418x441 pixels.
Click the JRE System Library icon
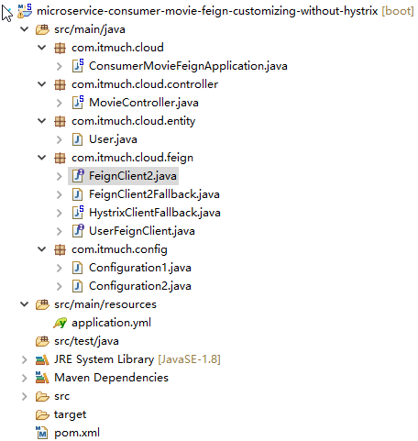pyautogui.click(x=42, y=359)
